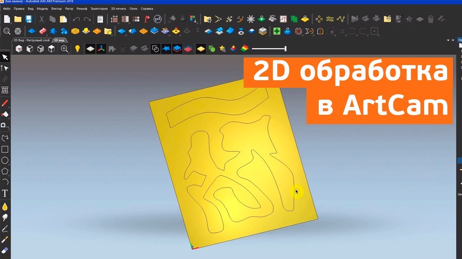Image resolution: width=462 pixels, height=259 pixels.
Task: Click the green plus add relief icon
Action: pyautogui.click(x=277, y=31)
